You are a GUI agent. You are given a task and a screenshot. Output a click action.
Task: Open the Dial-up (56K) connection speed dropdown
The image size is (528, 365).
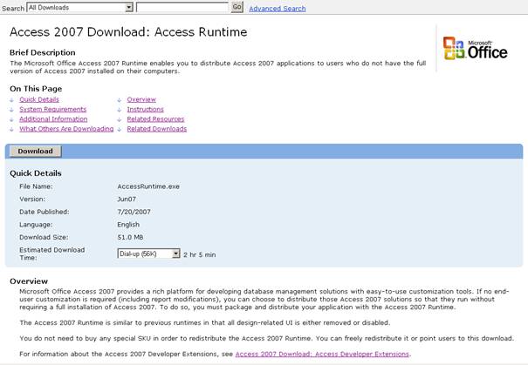pos(148,253)
